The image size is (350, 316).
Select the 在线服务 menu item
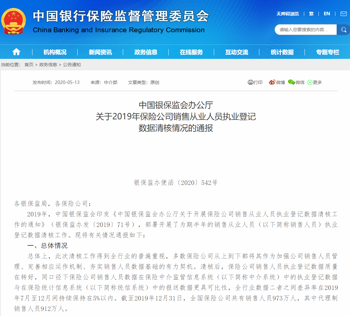pos(191,52)
